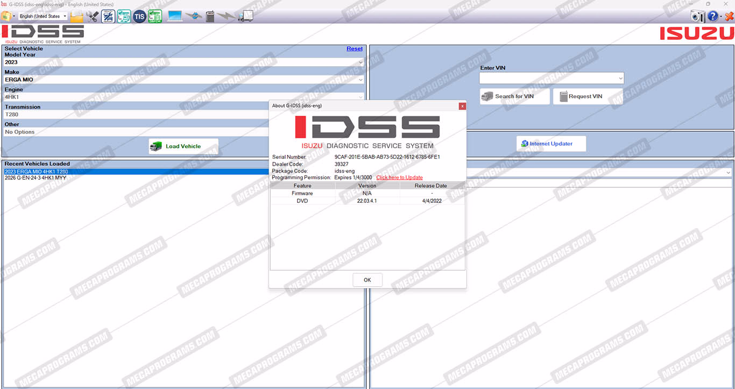Open help with the blue question mark icon
The width and height of the screenshot is (735, 389).
click(x=713, y=17)
